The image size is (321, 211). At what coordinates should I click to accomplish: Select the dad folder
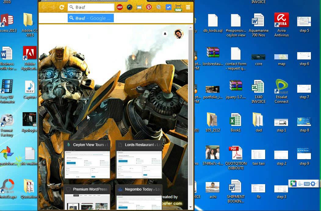coord(258,122)
